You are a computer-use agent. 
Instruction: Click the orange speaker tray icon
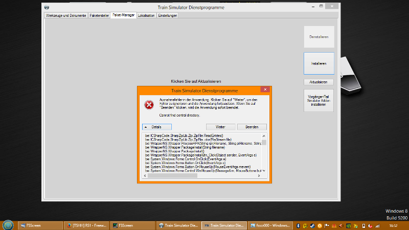click(341, 226)
